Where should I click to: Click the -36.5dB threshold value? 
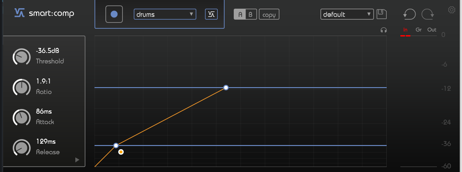pos(47,51)
